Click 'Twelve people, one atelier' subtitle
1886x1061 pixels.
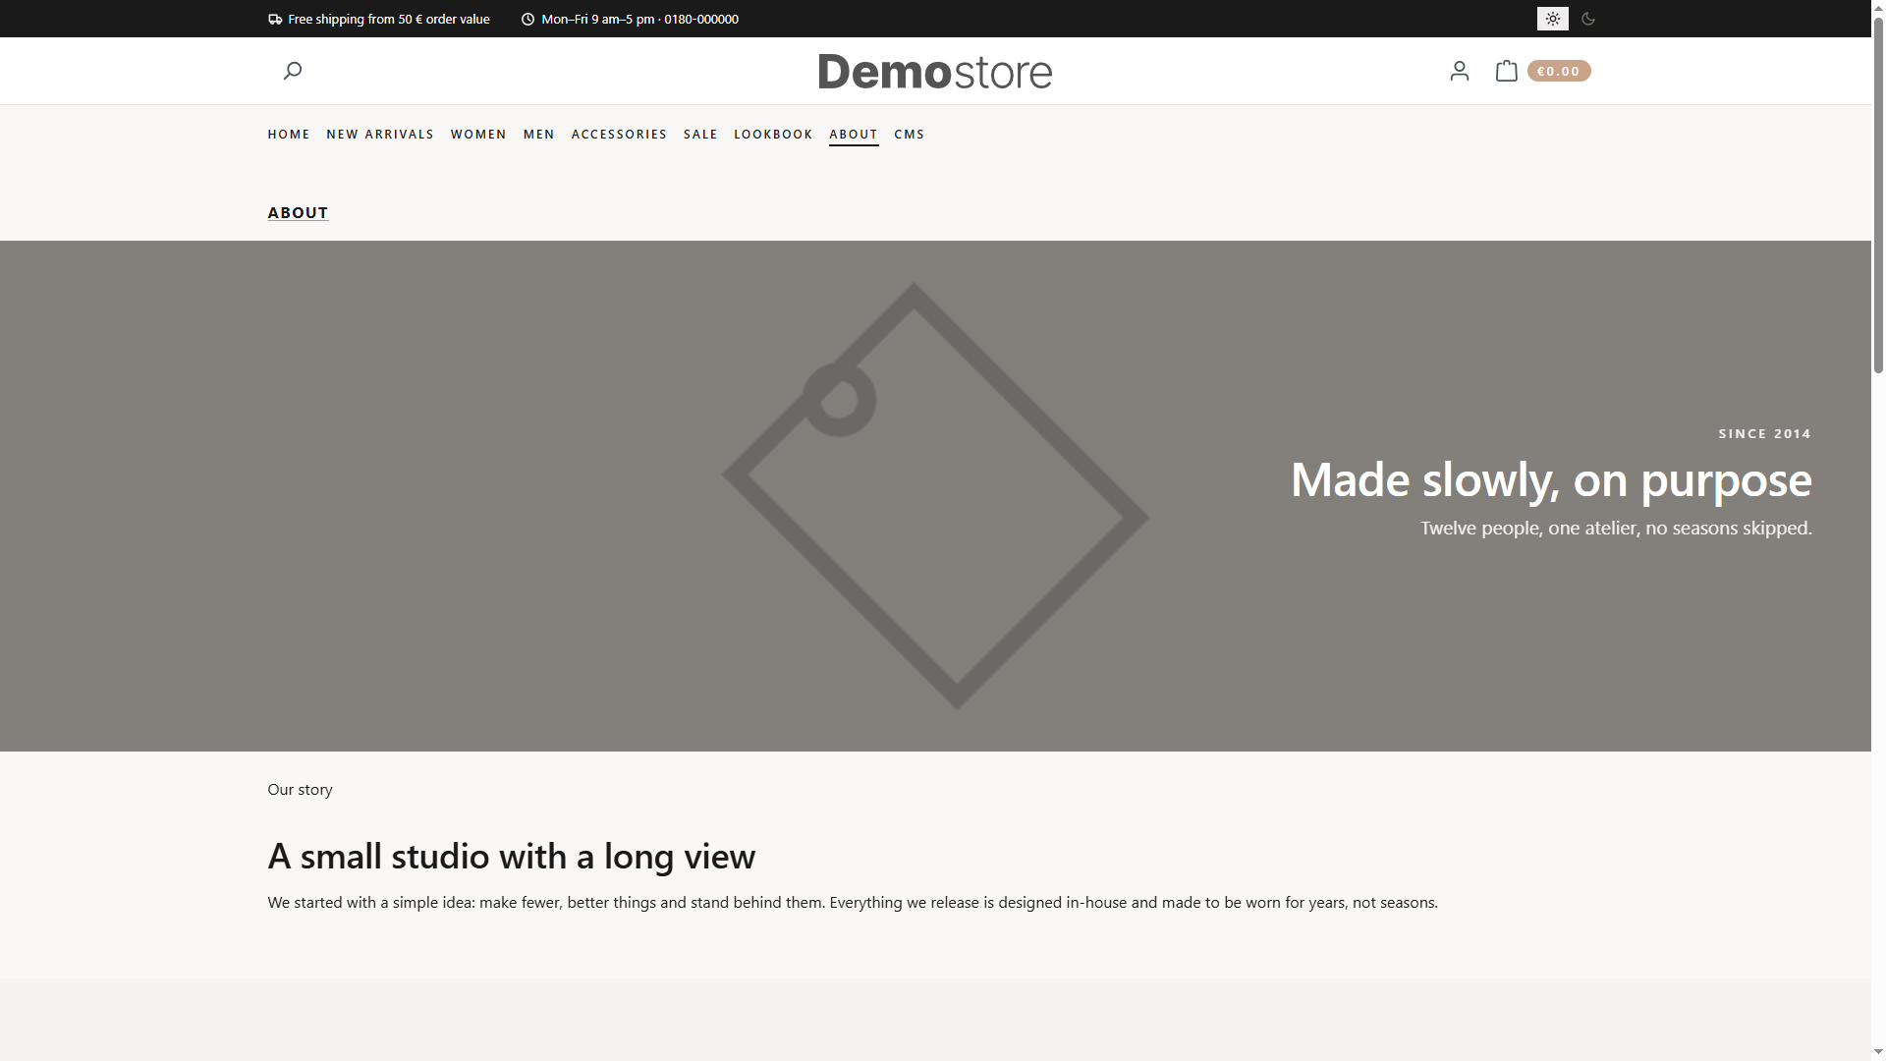[1616, 529]
